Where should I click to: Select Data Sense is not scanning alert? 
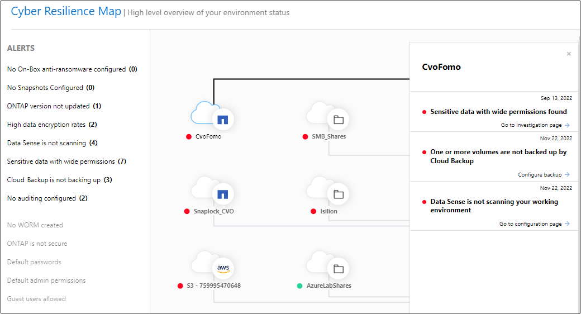53,143
